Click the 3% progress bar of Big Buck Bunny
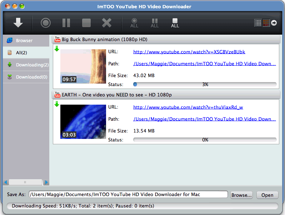 pyautogui.click(x=205, y=84)
